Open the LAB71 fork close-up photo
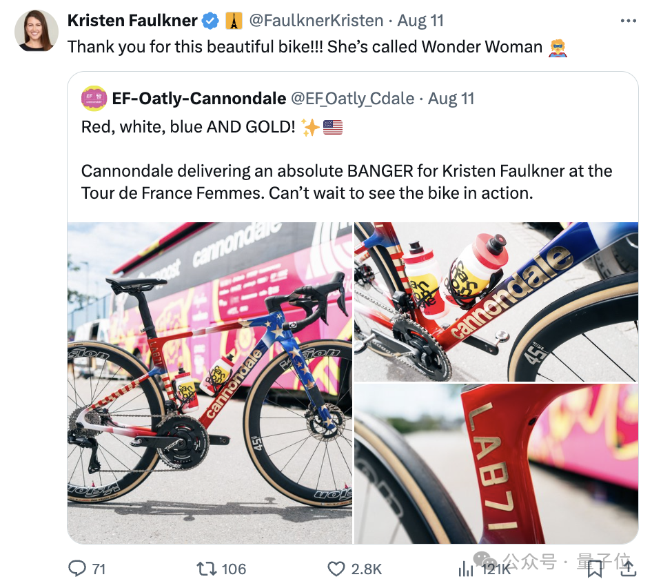This screenshot has width=652, height=588. click(x=496, y=464)
